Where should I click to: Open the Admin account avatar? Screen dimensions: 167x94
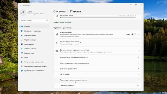(23, 13)
